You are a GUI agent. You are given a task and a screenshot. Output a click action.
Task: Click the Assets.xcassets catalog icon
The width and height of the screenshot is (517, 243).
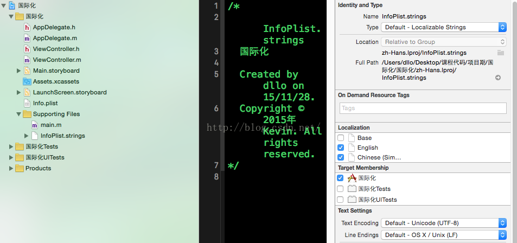27,81
